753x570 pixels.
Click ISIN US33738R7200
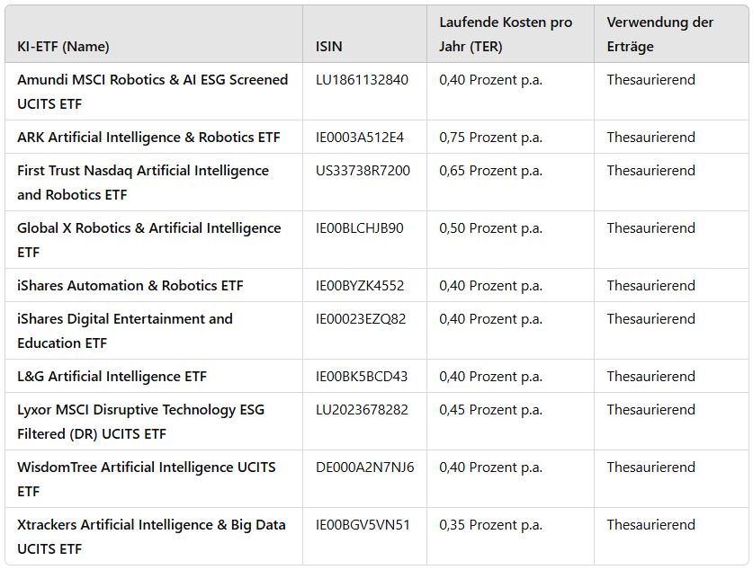click(x=363, y=171)
